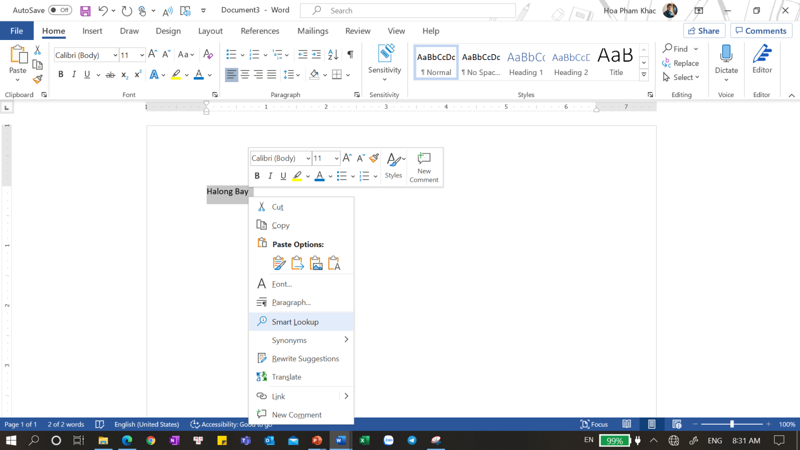Choose Keep Text Only paste option
This screenshot has height=450, width=800.
(334, 263)
